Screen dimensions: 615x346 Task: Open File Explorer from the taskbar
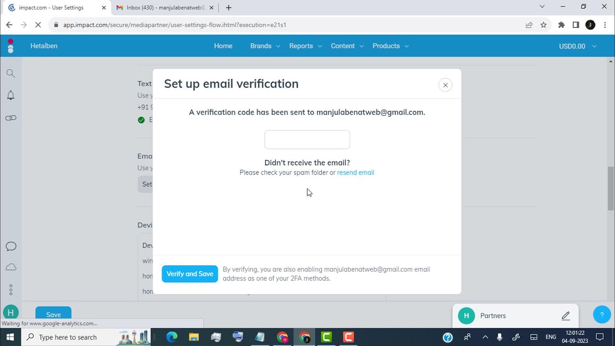coord(194,337)
